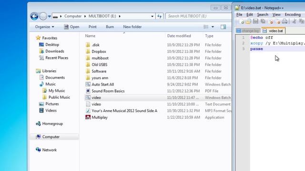Click the Computer breadcrumb in address bar
Viewport: 305px width, 171px height.
[x=73, y=16]
